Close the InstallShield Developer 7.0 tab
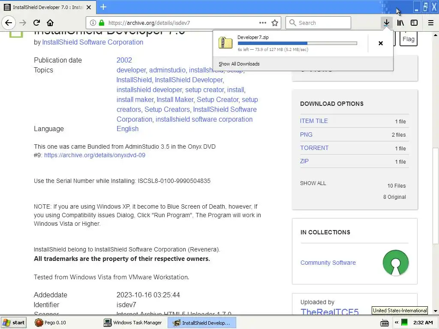 [x=89, y=7]
